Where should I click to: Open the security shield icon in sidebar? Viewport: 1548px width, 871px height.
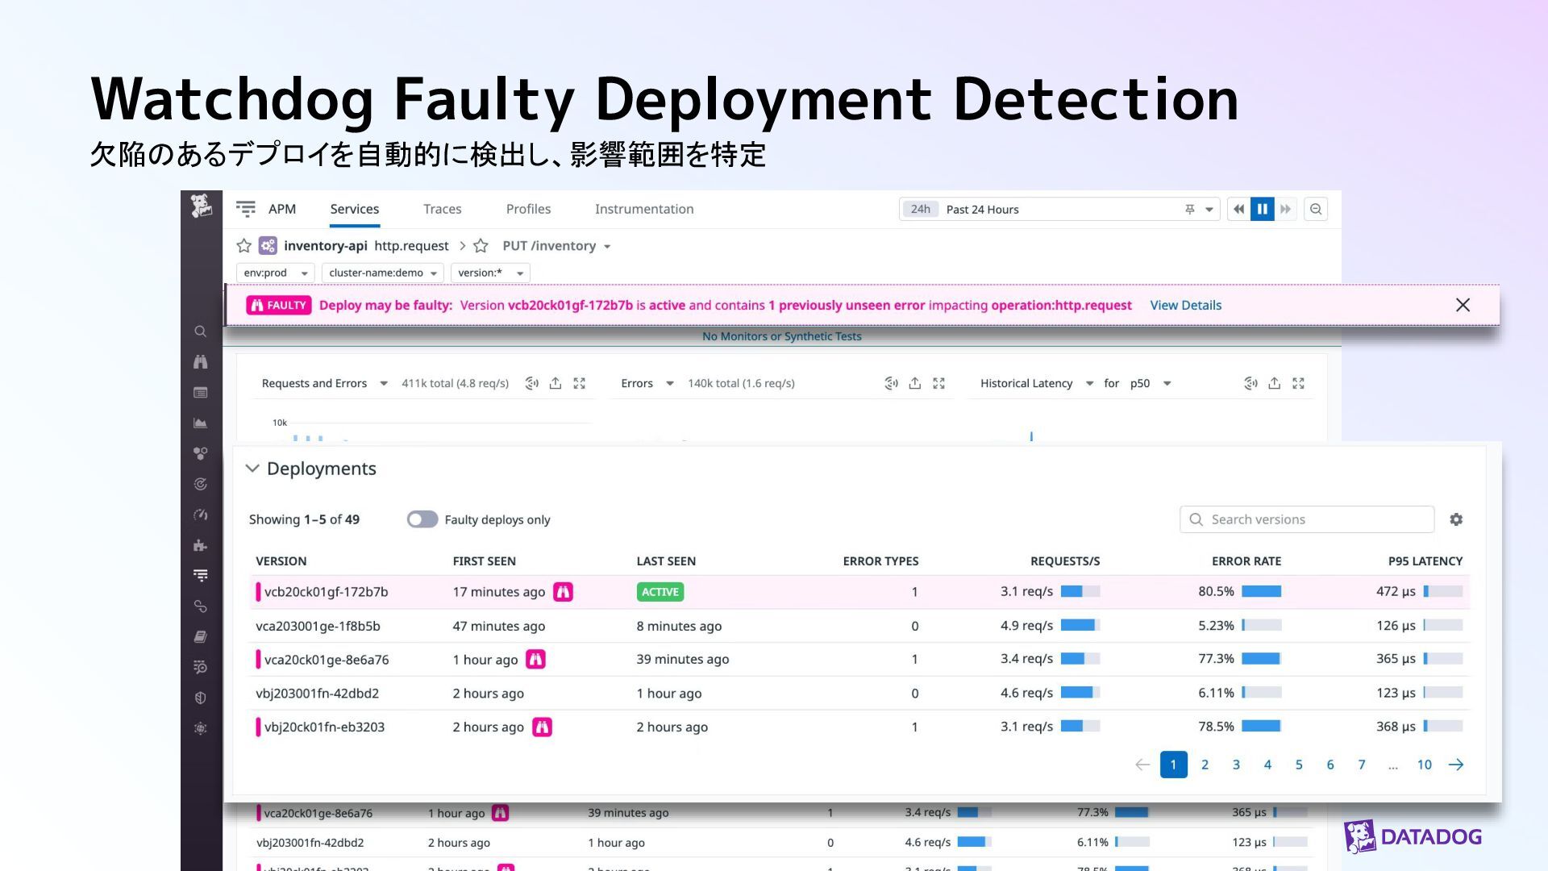pos(200,698)
